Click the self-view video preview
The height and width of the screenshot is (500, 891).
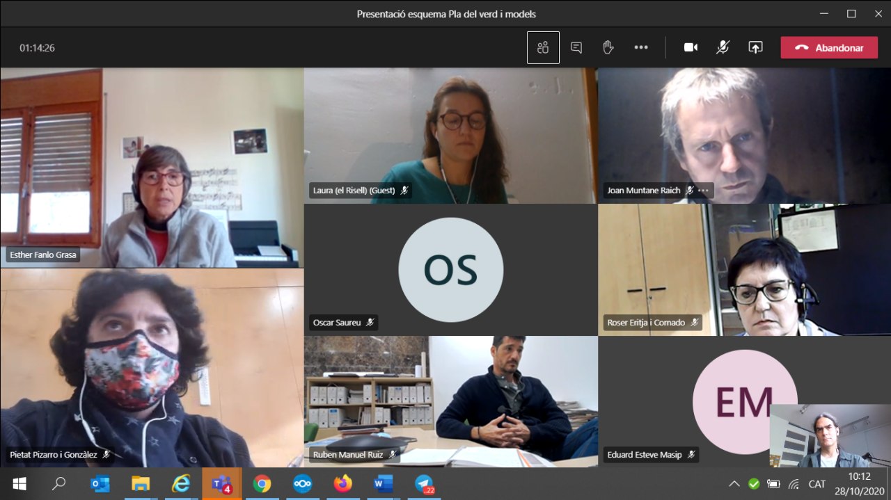pos(830,435)
